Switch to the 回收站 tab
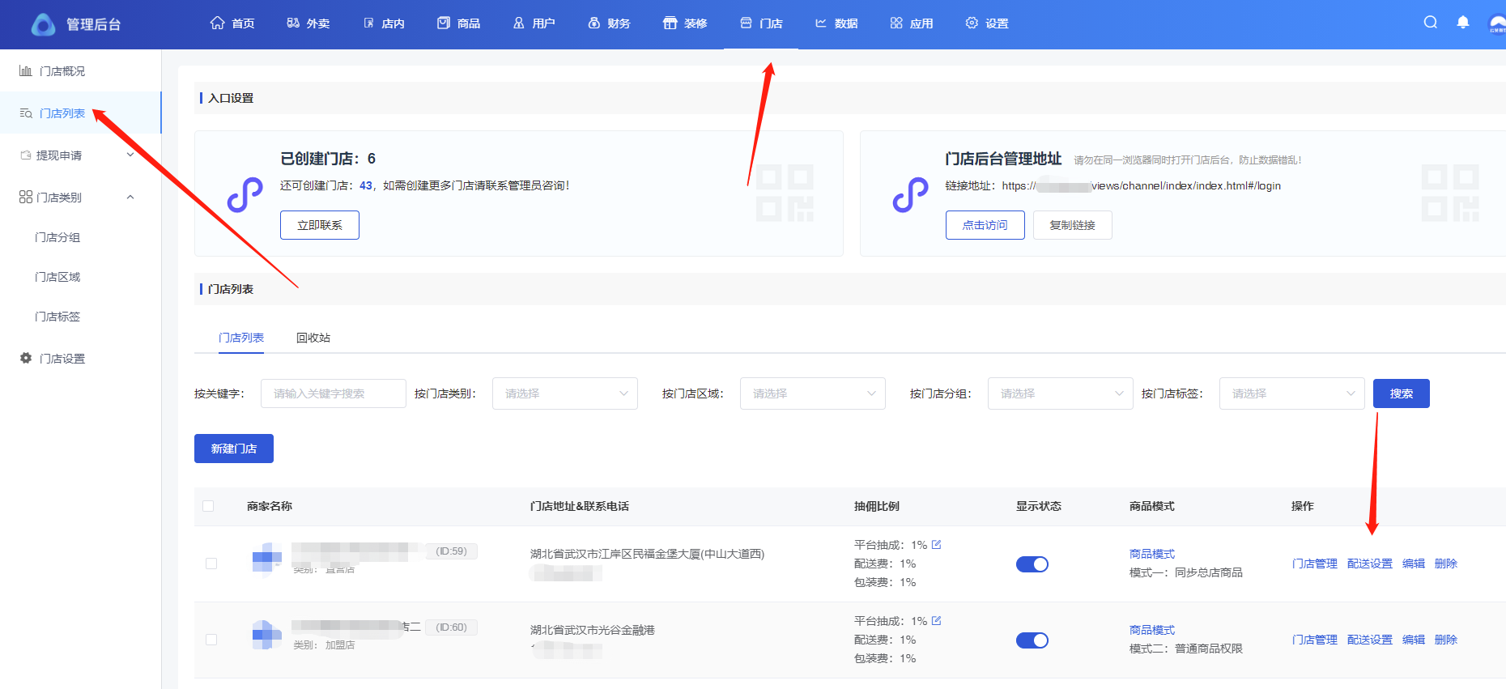 click(313, 338)
